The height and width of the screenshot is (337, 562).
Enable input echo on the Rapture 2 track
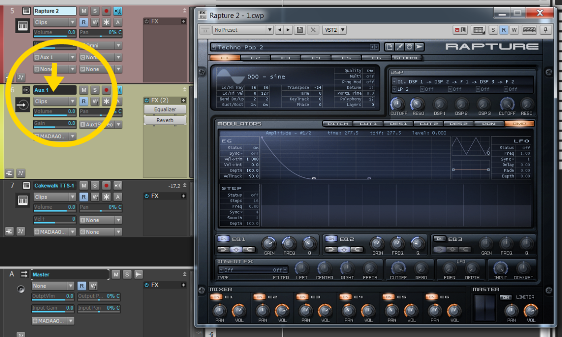coord(118,11)
